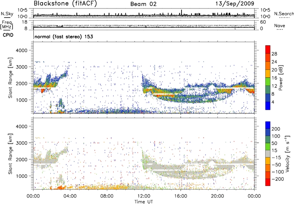Pick the 4–8 dB dark blue Power swatch
294x204 pixels.
[268, 98]
